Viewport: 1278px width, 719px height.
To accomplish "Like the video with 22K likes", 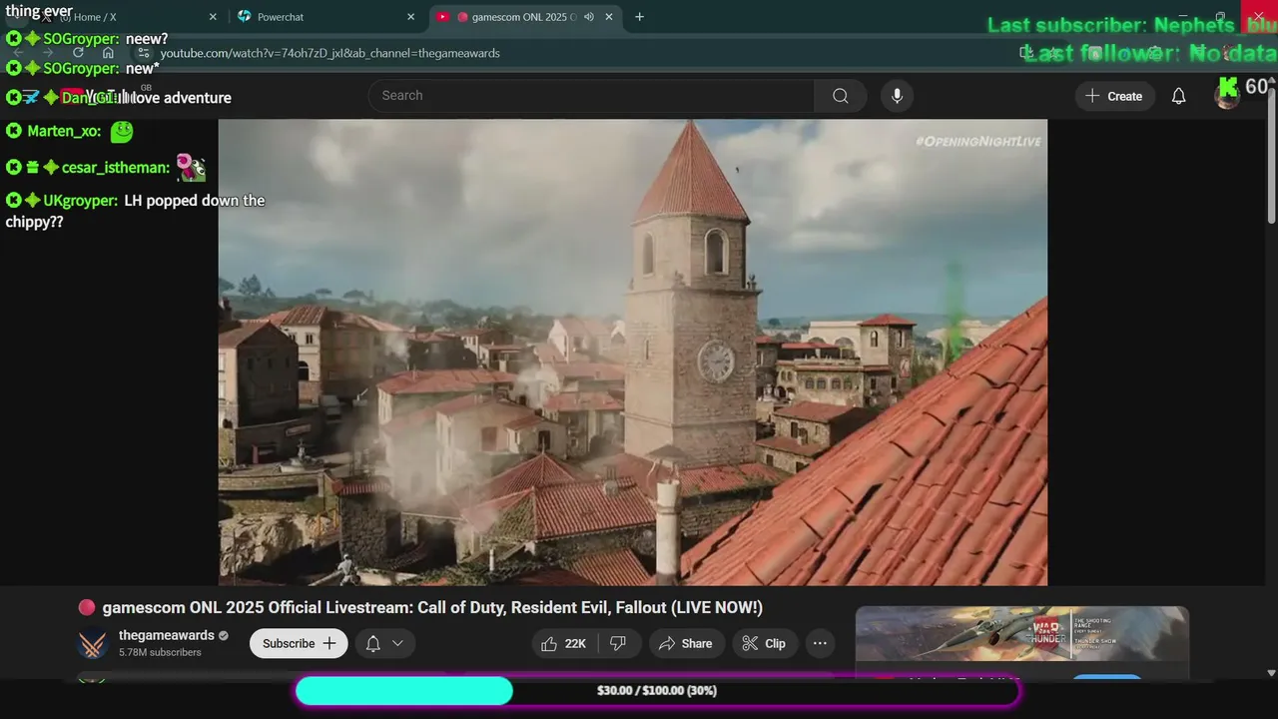I will (563, 643).
